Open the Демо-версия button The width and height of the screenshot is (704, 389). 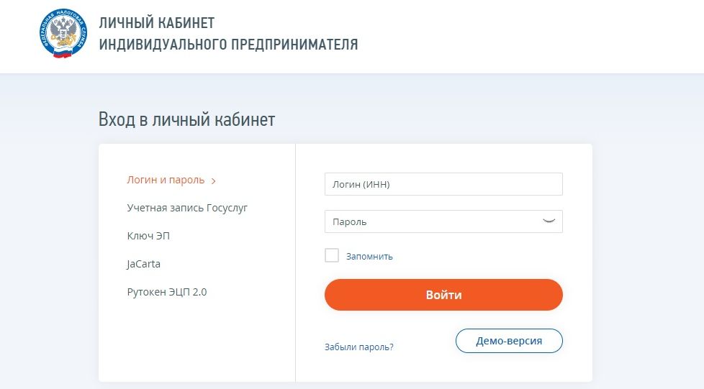[x=509, y=341]
